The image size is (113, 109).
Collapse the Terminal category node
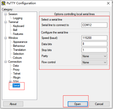coord(6,22)
